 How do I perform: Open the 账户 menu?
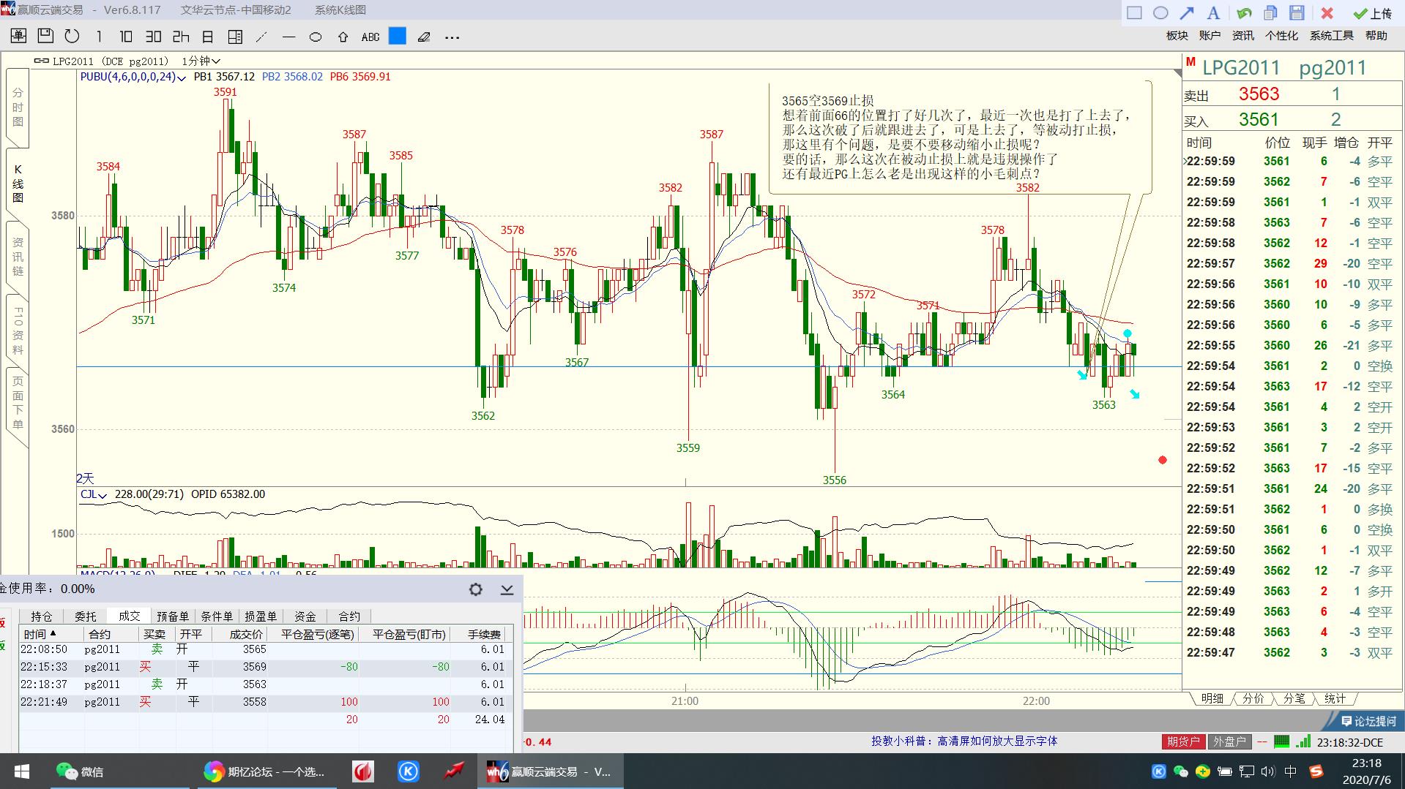(x=1210, y=35)
